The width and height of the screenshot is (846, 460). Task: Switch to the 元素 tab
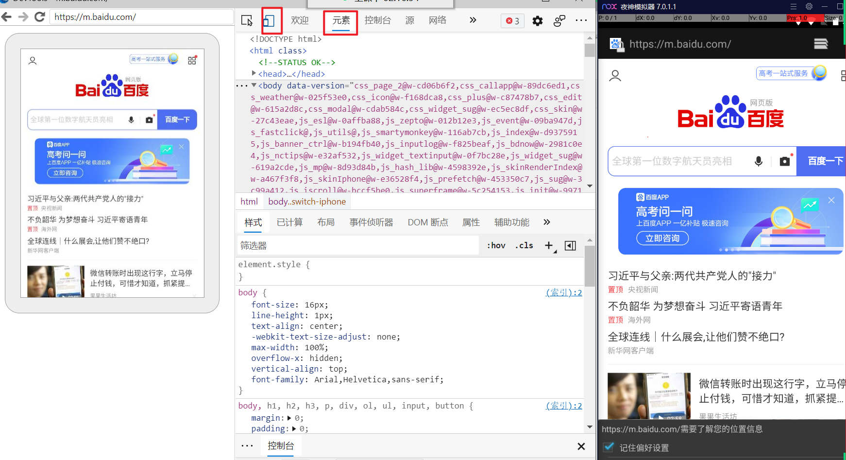click(341, 20)
